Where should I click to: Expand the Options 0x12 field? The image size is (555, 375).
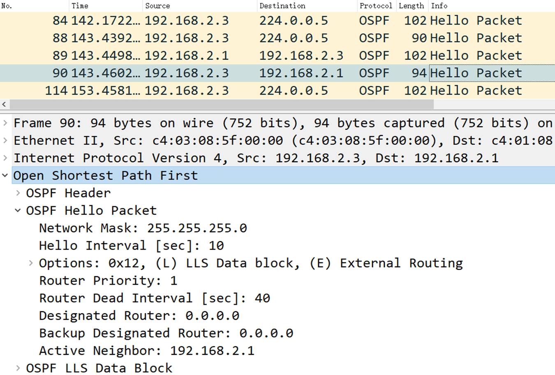[x=31, y=263]
